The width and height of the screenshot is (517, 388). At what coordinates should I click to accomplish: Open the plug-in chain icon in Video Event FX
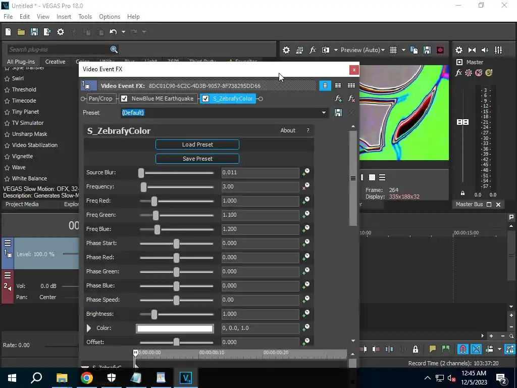click(x=338, y=99)
